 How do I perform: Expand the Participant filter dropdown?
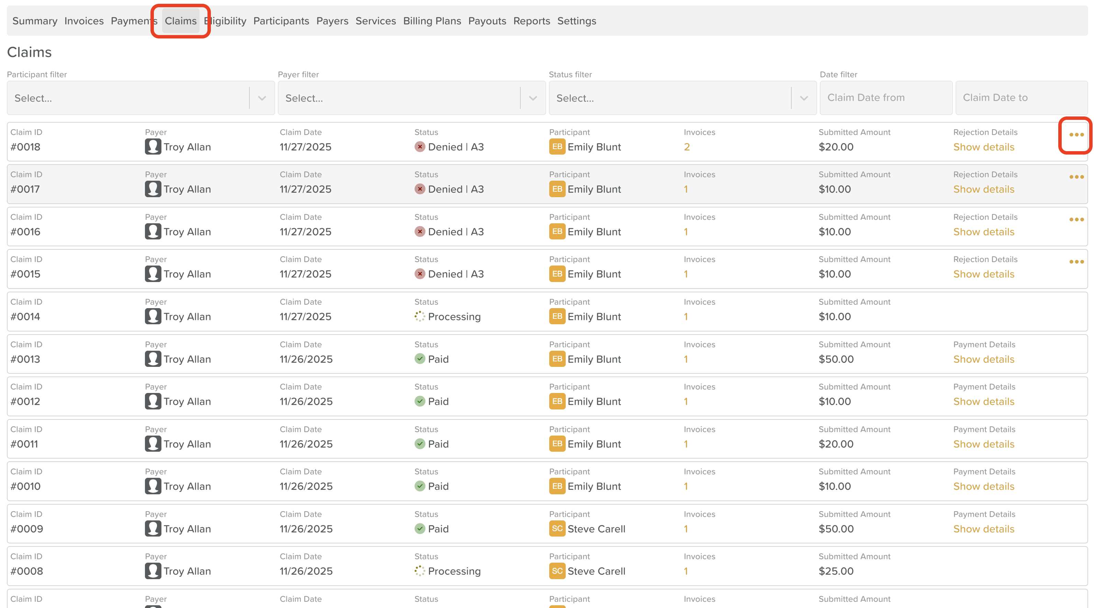[x=262, y=98]
